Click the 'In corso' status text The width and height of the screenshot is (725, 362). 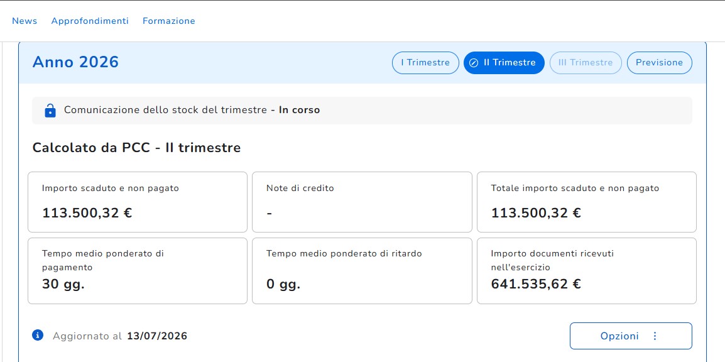point(299,110)
